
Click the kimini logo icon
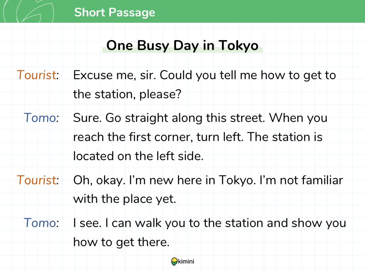pos(174,262)
